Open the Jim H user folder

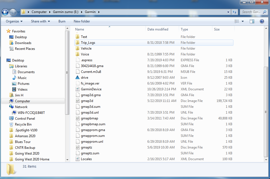19,95
